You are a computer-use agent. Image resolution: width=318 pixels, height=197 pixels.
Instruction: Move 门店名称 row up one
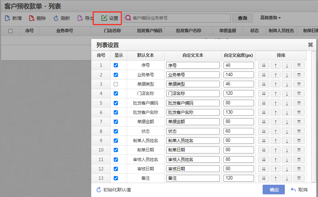[275, 93]
